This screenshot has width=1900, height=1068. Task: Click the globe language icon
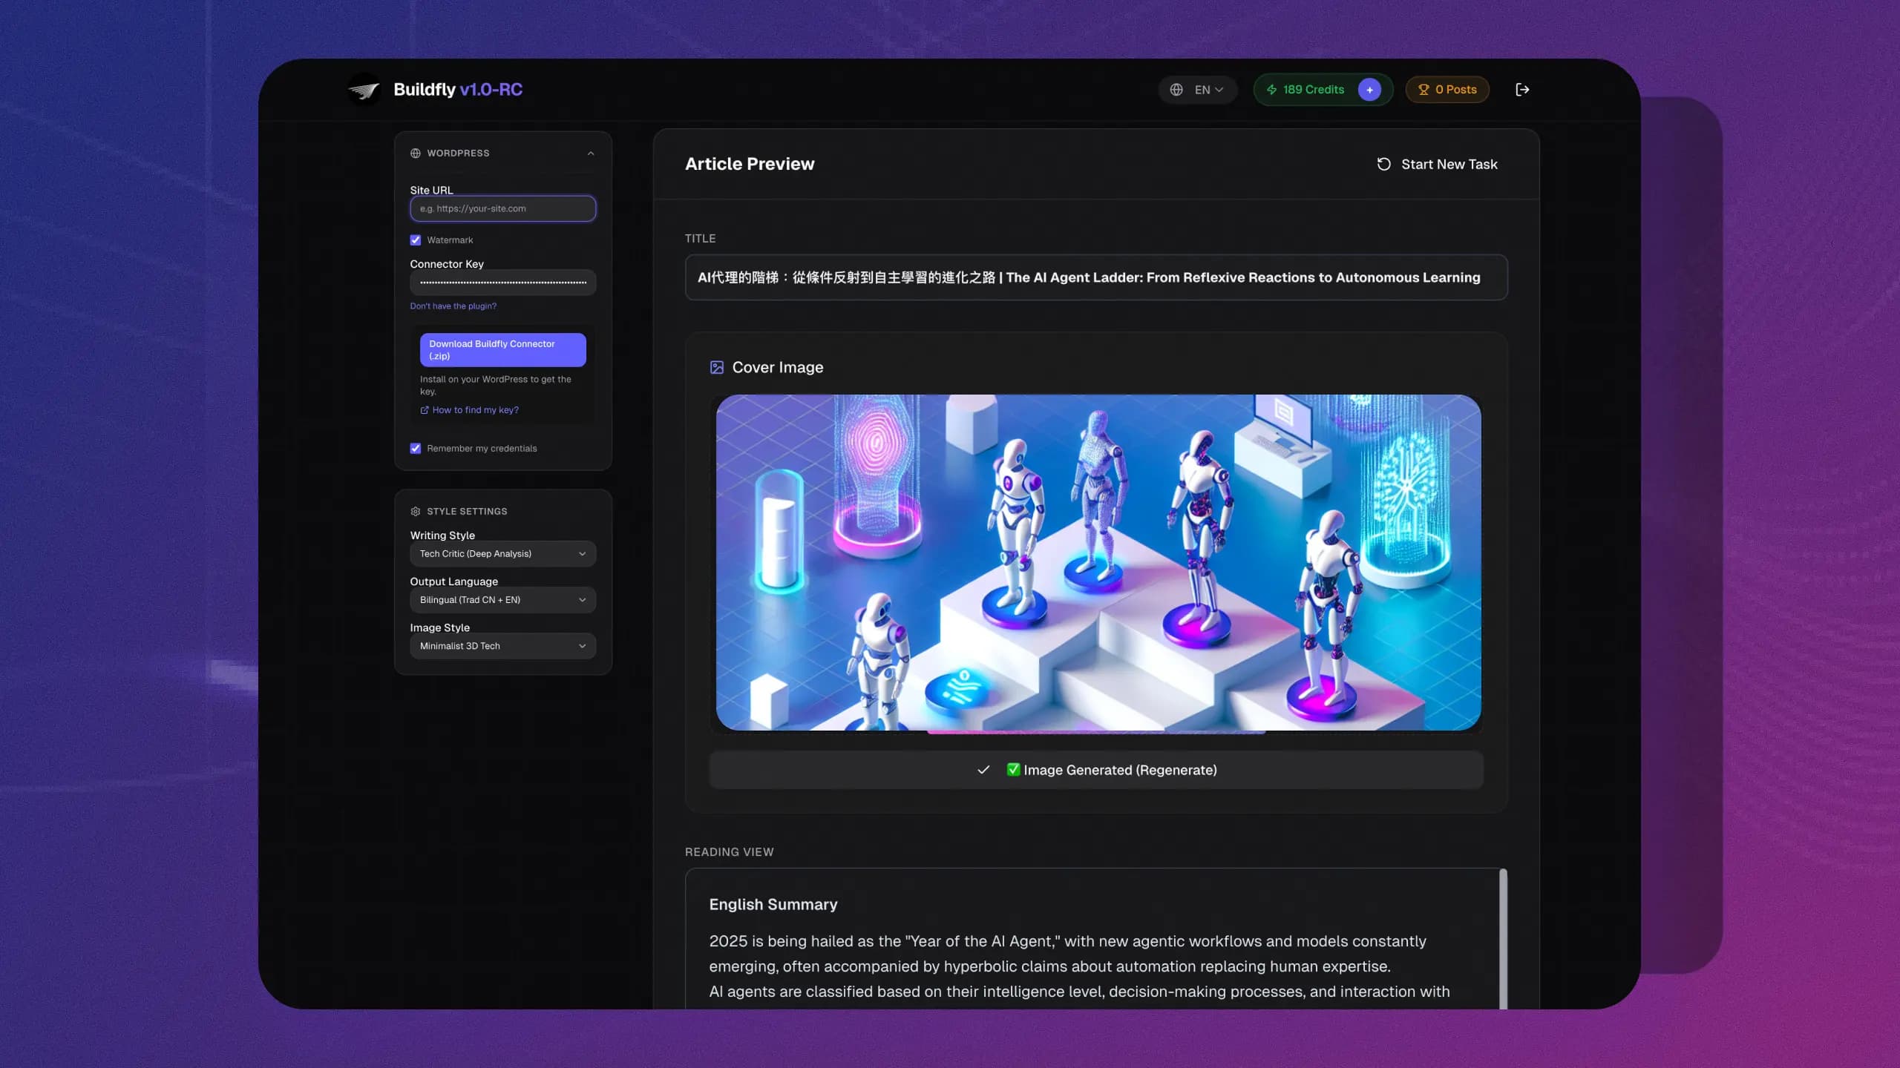click(1176, 90)
